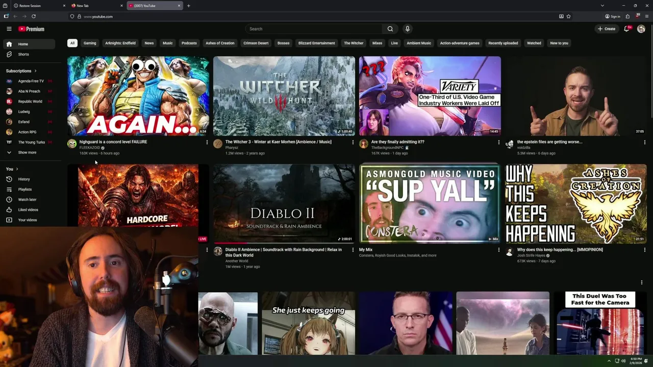Open the Ashes of Creation video thumbnail

575,203
